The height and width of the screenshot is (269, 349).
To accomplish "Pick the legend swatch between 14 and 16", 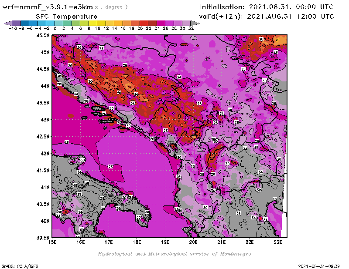I will coord(118,23).
